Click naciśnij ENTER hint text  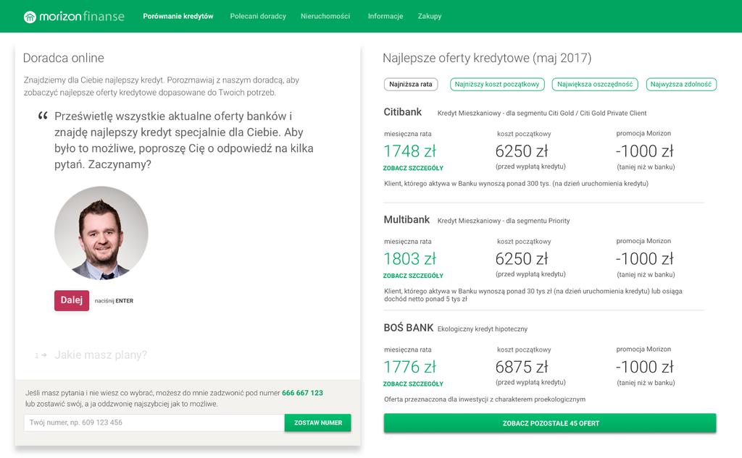[x=114, y=300]
